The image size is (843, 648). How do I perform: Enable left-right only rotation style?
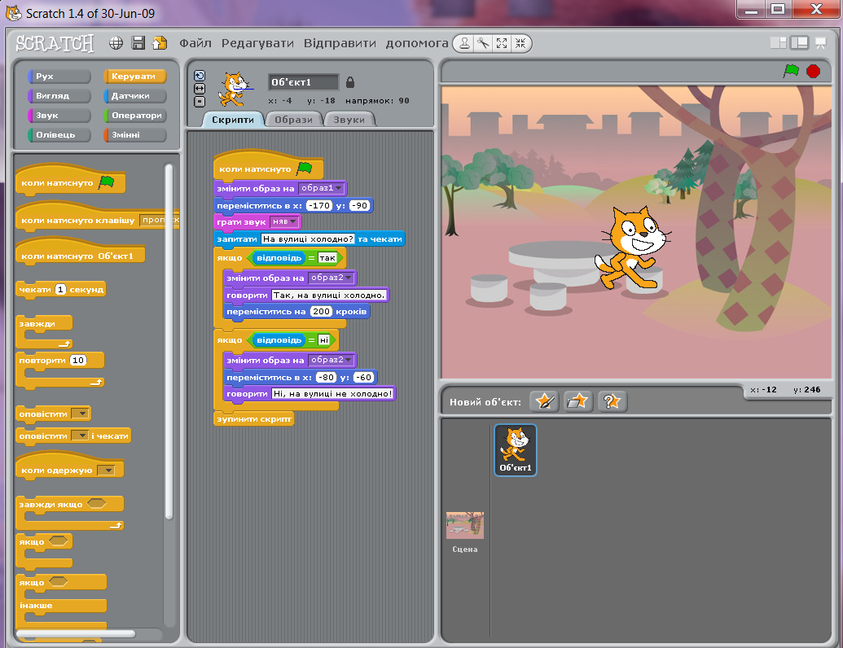pos(199,88)
